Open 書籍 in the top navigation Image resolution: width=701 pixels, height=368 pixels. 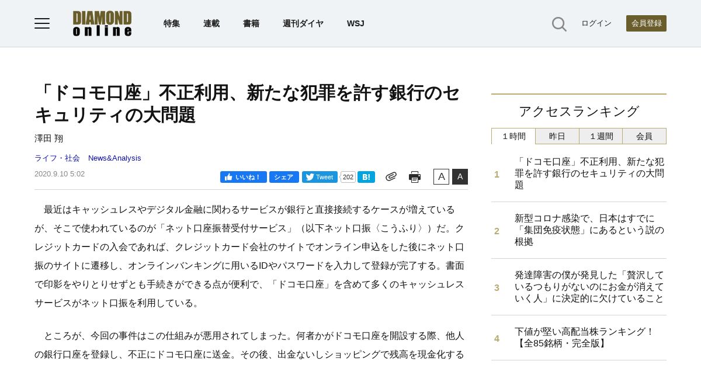tap(251, 23)
